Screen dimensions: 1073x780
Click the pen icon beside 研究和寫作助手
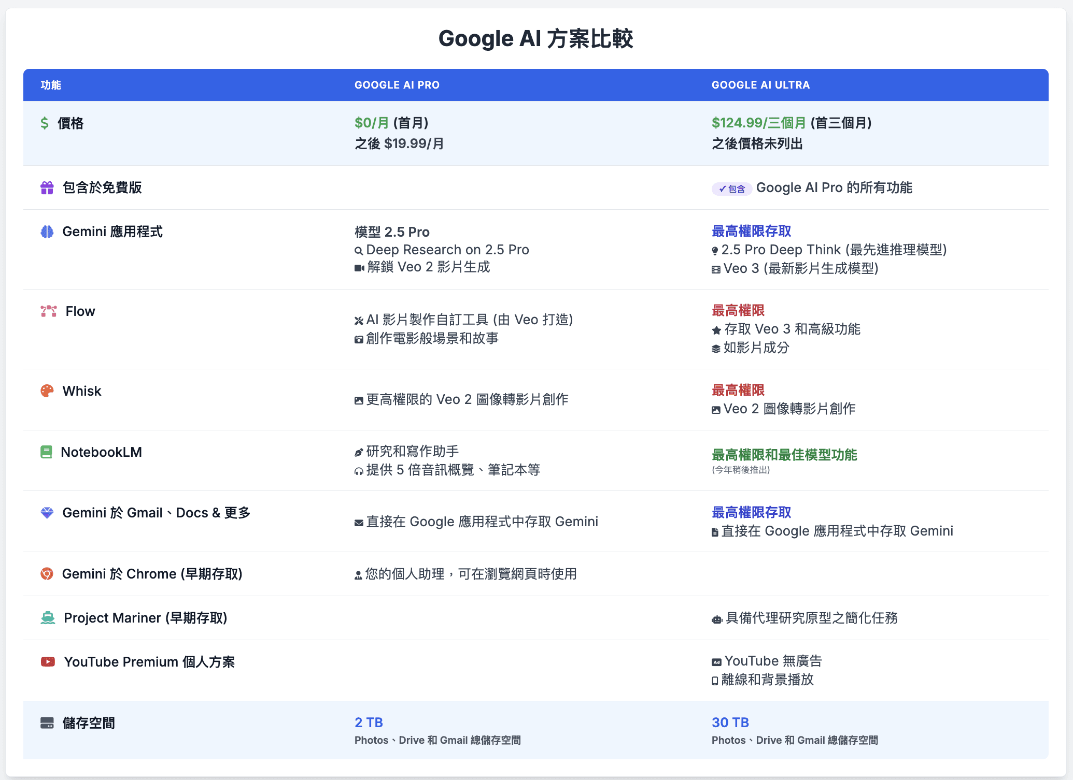click(359, 453)
